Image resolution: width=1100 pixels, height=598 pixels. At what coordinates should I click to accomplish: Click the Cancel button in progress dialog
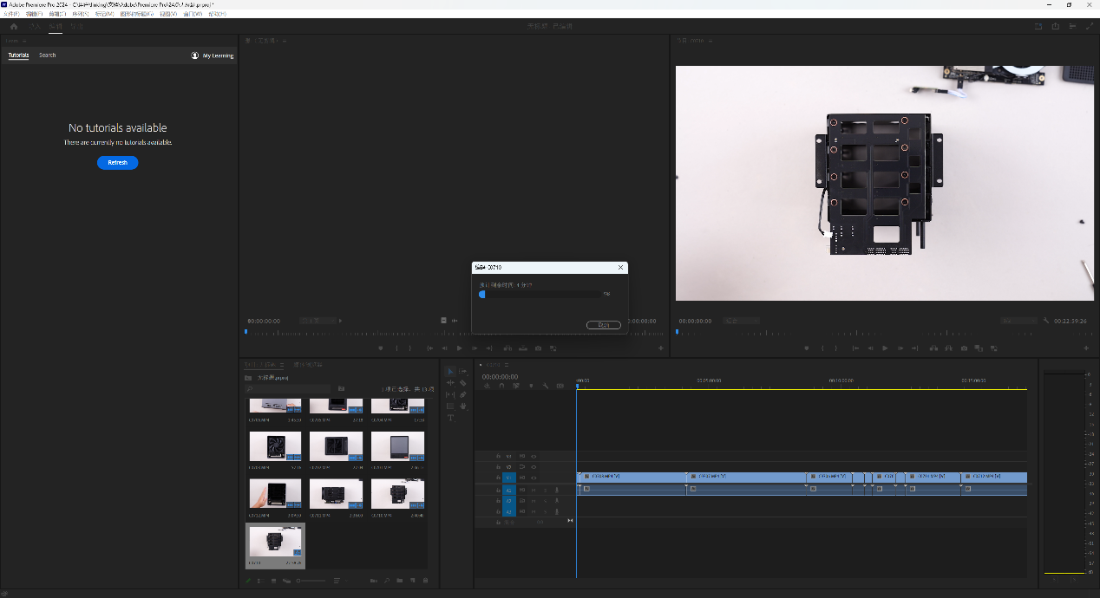pyautogui.click(x=603, y=325)
